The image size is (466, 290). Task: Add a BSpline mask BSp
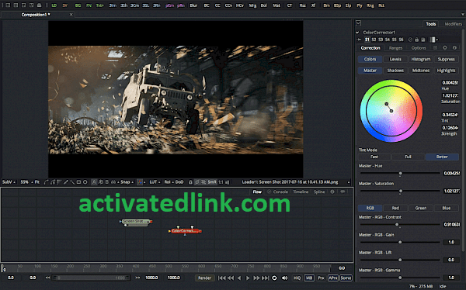point(338,5)
